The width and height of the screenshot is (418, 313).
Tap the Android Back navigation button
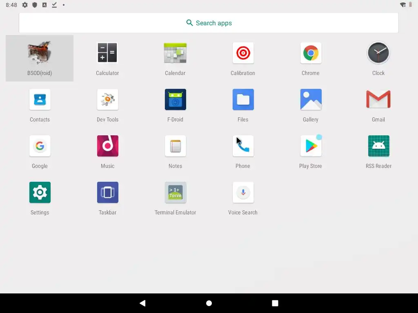pyautogui.click(x=142, y=303)
